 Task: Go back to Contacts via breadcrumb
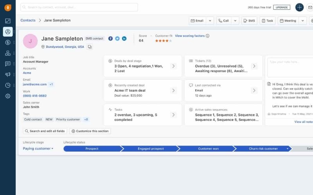point(28,20)
